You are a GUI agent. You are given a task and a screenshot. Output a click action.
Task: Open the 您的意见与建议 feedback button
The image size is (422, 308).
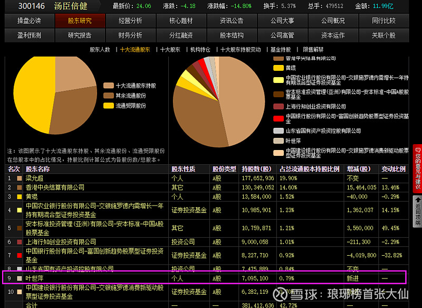coord(418,169)
